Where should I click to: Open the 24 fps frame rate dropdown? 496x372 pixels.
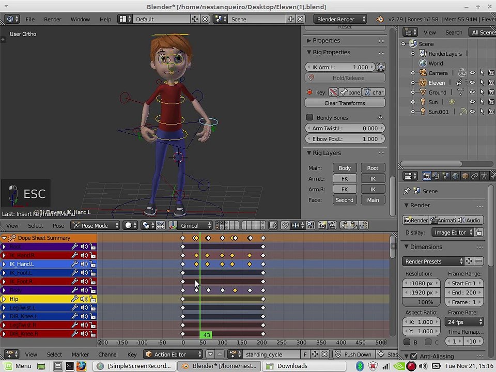pyautogui.click(x=464, y=322)
